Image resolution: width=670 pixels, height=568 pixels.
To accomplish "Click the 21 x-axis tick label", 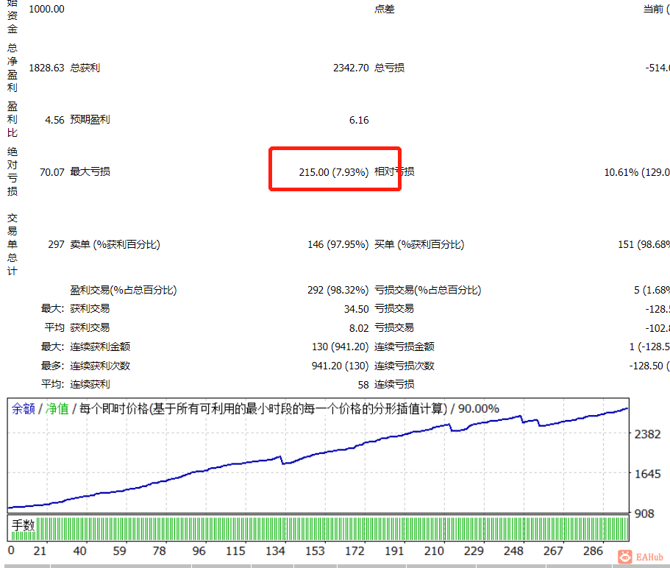I will pos(40,551).
